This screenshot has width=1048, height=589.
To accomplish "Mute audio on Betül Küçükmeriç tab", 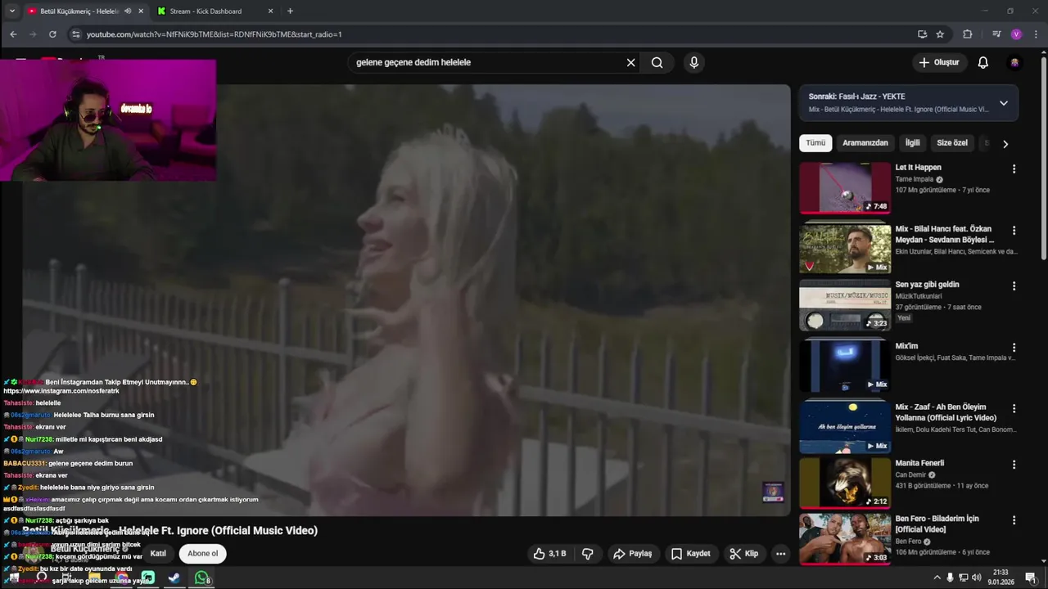I will pos(128,11).
